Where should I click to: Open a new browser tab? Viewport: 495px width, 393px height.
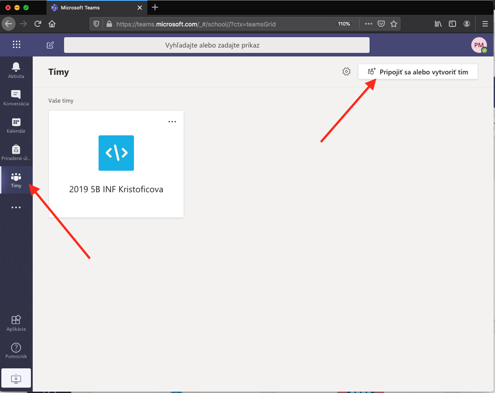pyautogui.click(x=155, y=7)
